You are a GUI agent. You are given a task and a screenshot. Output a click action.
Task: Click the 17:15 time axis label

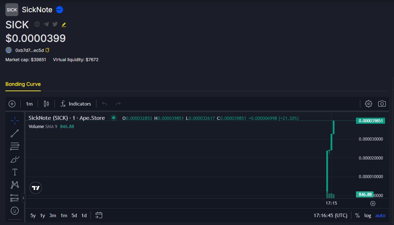[331, 203]
